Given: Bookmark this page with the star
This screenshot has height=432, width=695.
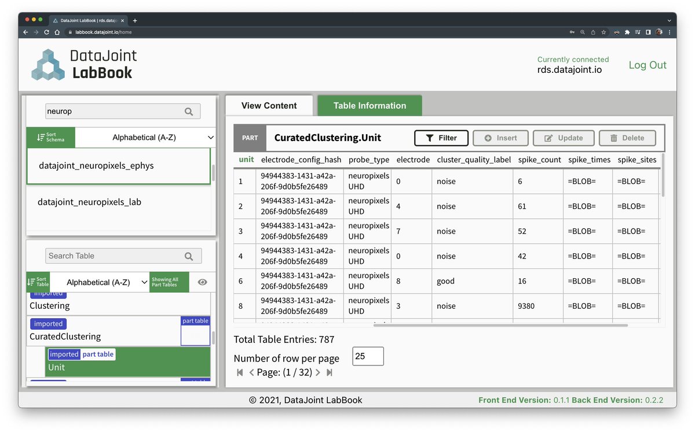Looking at the screenshot, I should pos(603,32).
